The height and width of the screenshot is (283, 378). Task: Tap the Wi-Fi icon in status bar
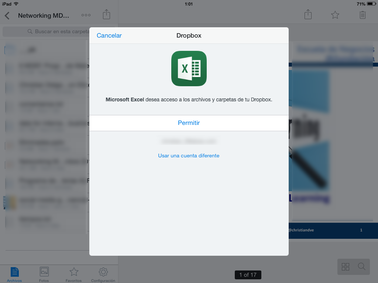coord(16,4)
